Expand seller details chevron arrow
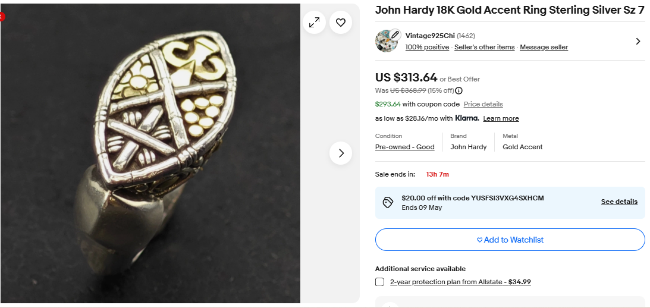Viewport: 650px width, 308px height. (x=638, y=41)
